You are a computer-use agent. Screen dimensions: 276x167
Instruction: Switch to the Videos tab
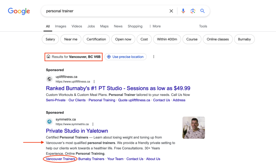pos(77,26)
